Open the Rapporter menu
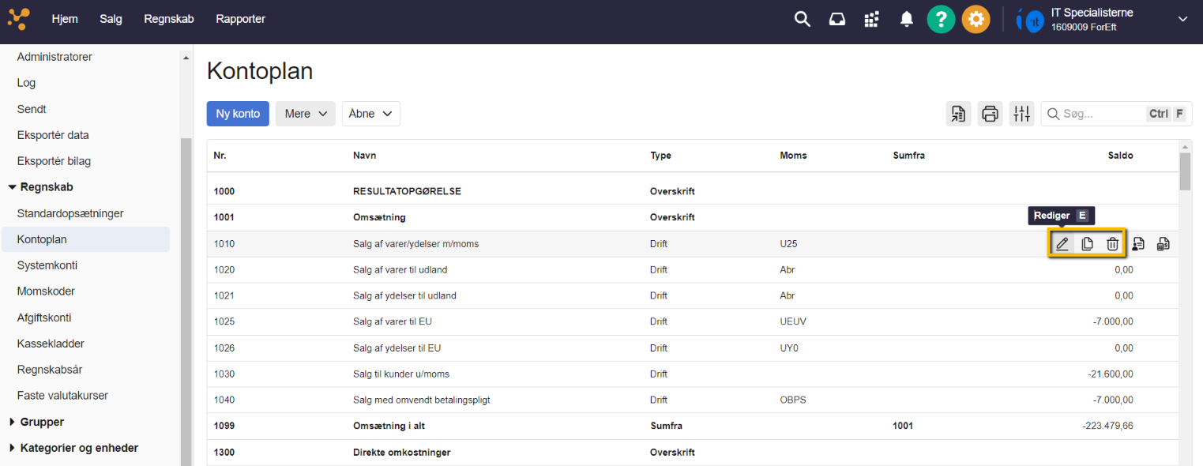 240,19
